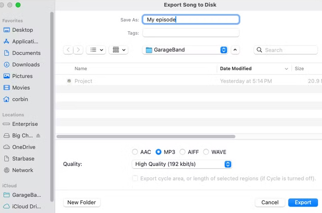This screenshot has height=213, width=322.
Task: Select WAVE export format
Action: 206,152
